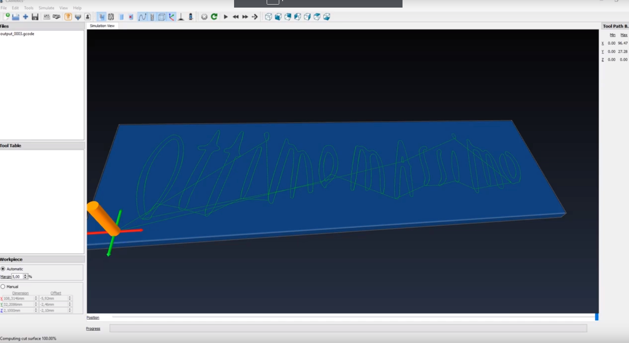Toggle the surface view icon

(x=101, y=17)
